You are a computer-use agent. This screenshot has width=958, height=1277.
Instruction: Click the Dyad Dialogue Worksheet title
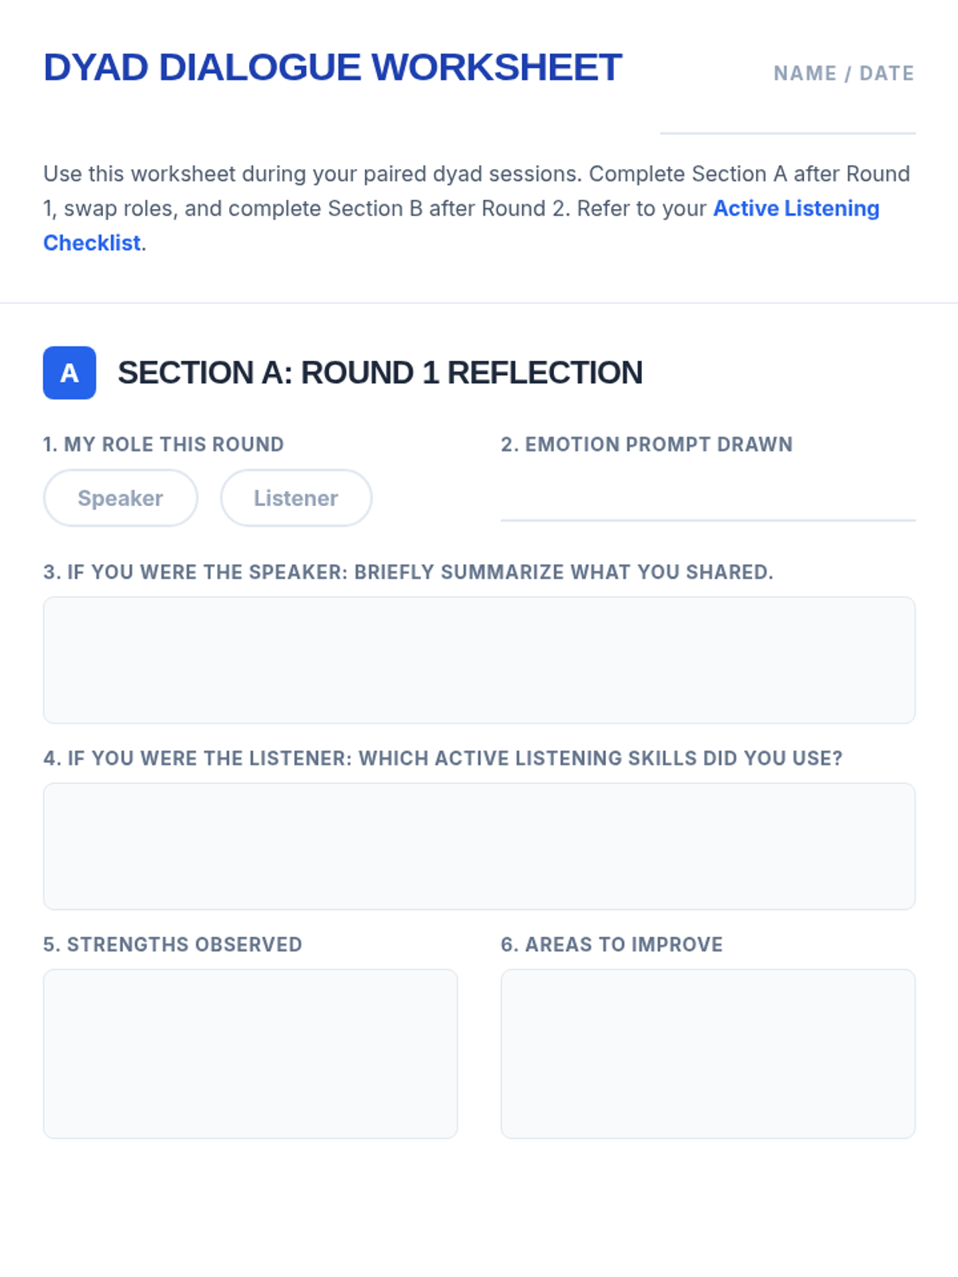(x=332, y=68)
